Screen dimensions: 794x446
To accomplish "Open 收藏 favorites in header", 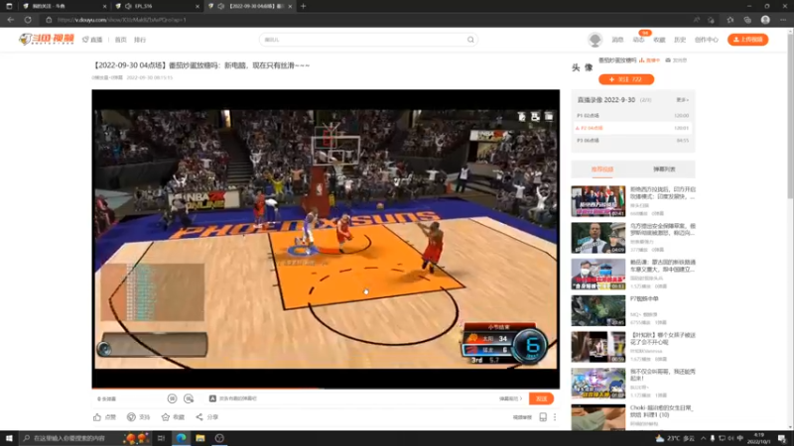I will pyautogui.click(x=659, y=40).
